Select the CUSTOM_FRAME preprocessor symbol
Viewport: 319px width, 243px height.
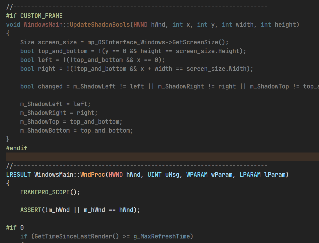[41, 16]
